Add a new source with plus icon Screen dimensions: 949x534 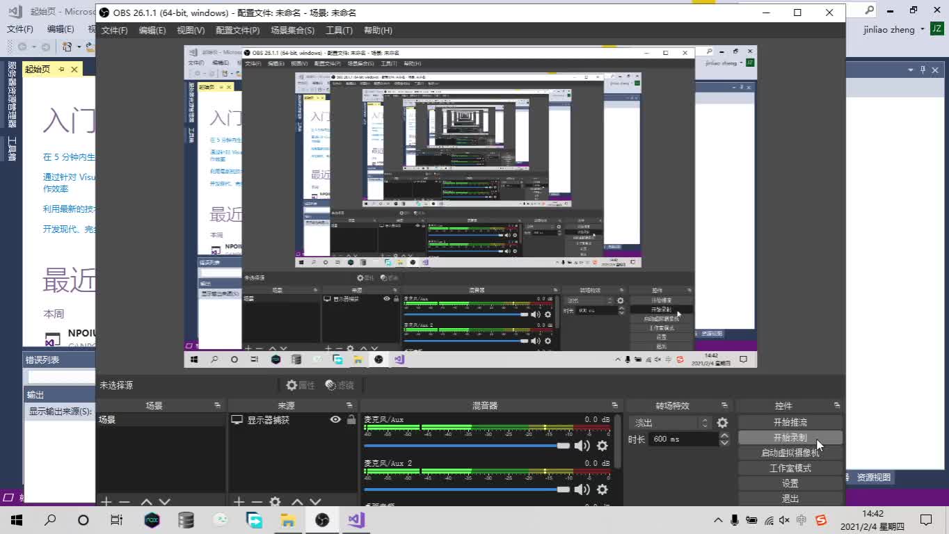pyautogui.click(x=239, y=502)
